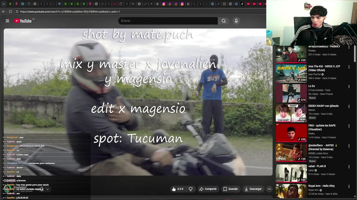
Task: Open EEEEH NAIN 28:05 thumbnail
Action: [291, 113]
